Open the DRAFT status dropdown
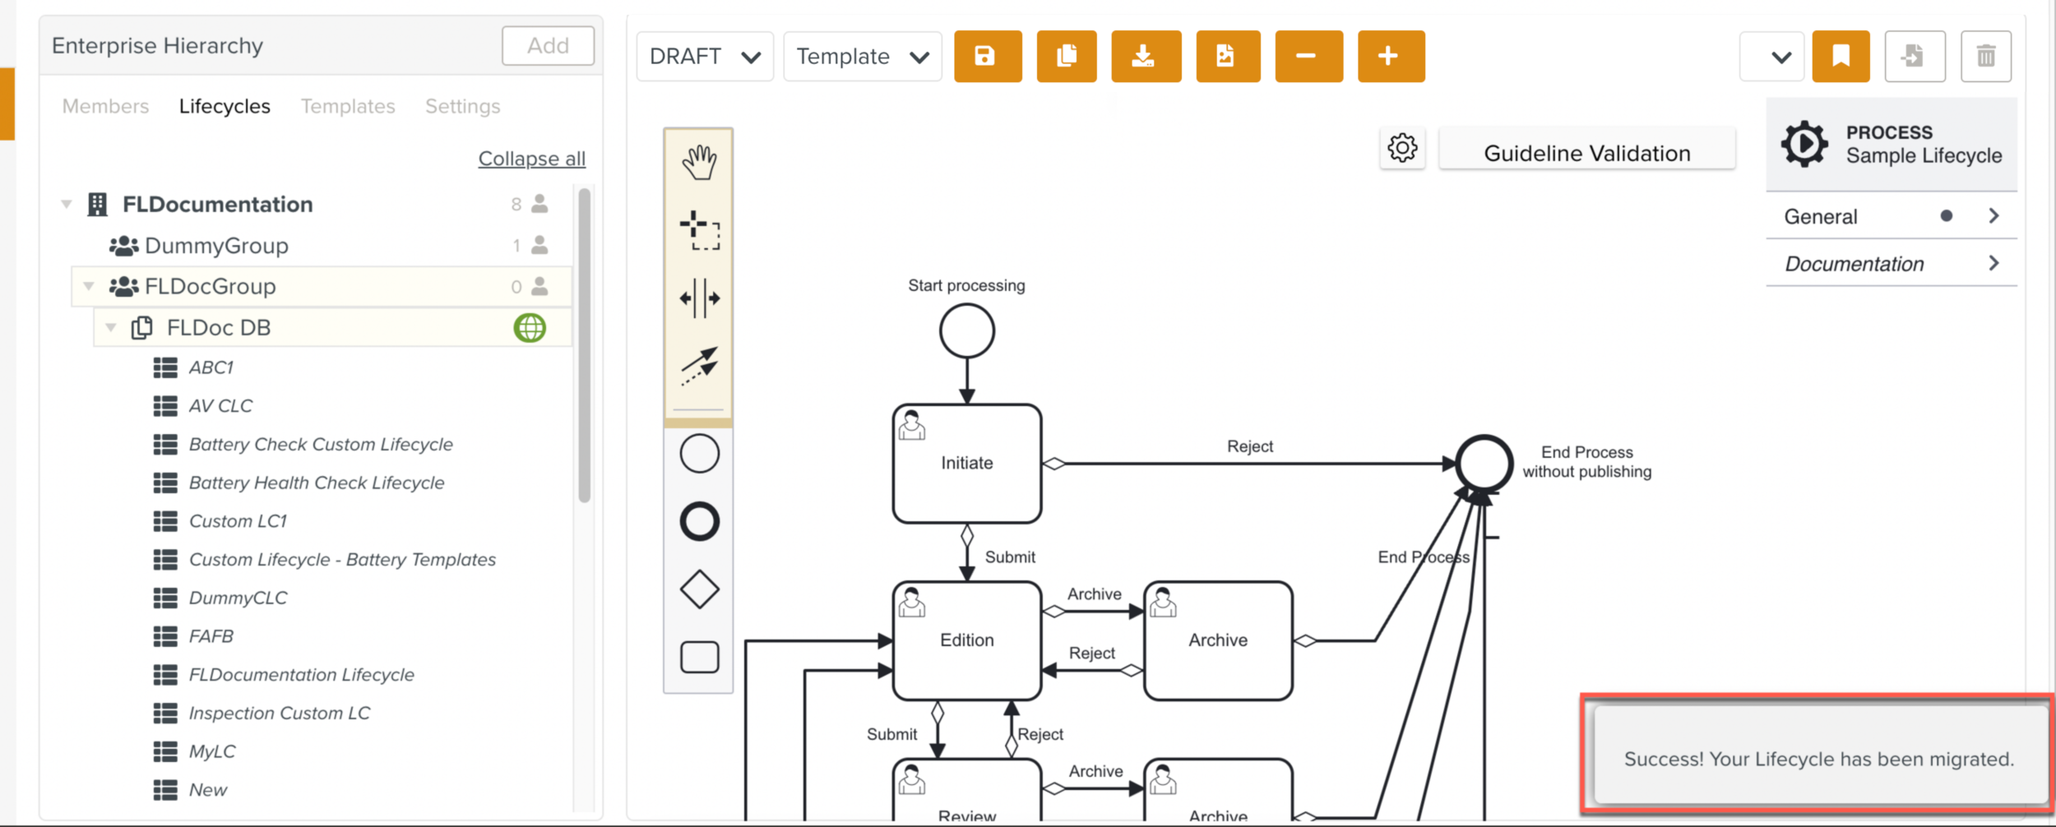The height and width of the screenshot is (827, 2056). pos(704,57)
